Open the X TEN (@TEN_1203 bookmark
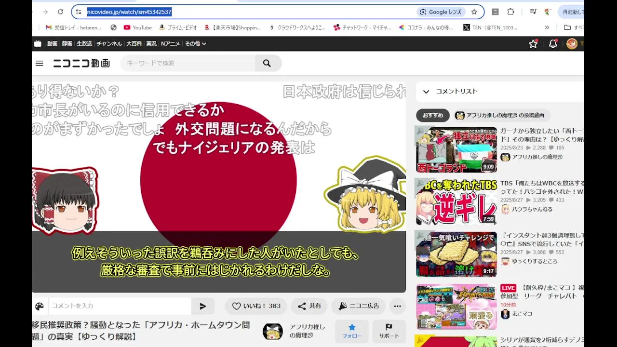Viewport: 617px width, 347px height. (x=490, y=27)
